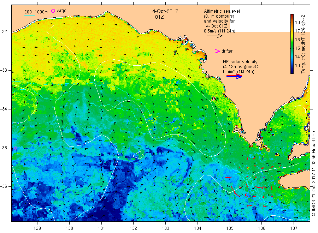The image size is (318, 233).
Task: Click the '14-Oct-2017' date title
Action: click(164, 11)
